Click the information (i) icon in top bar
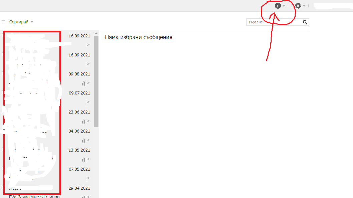Image resolution: width=353 pixels, height=198 pixels. point(277,6)
